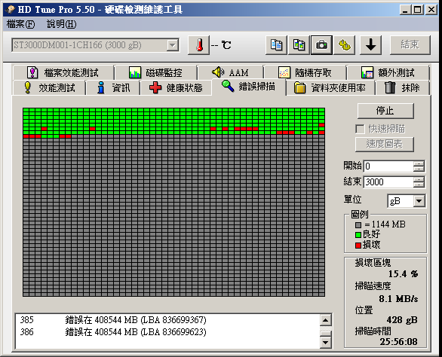Click the AAM speaker icon
Screen dimensions: 442x357
tap(218, 72)
